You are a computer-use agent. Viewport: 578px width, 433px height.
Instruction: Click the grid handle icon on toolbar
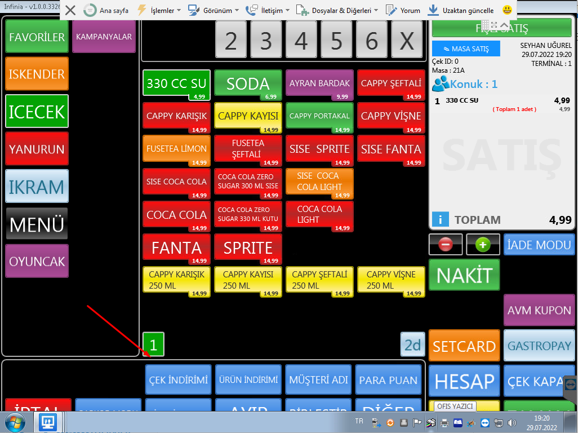tap(485, 25)
